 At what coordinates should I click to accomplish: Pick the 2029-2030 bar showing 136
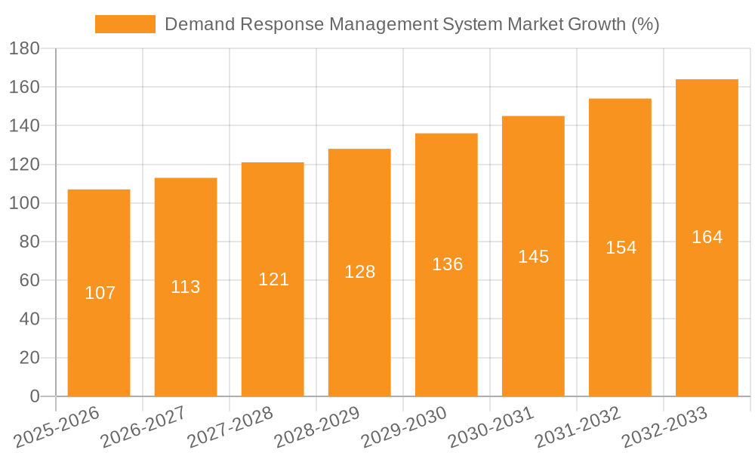[x=446, y=264]
